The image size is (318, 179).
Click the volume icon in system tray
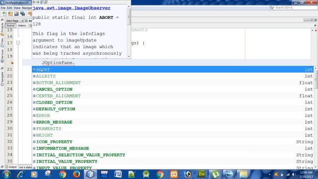(294, 175)
